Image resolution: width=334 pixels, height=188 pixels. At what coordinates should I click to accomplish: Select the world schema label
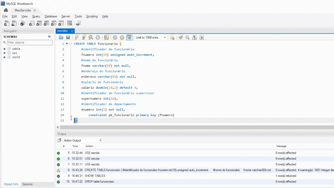coord(16,57)
